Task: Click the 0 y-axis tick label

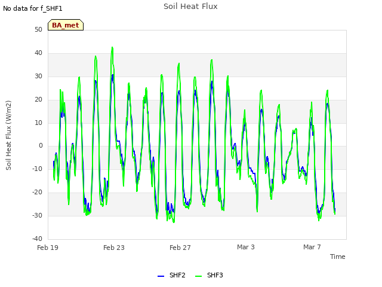Action: point(41,146)
